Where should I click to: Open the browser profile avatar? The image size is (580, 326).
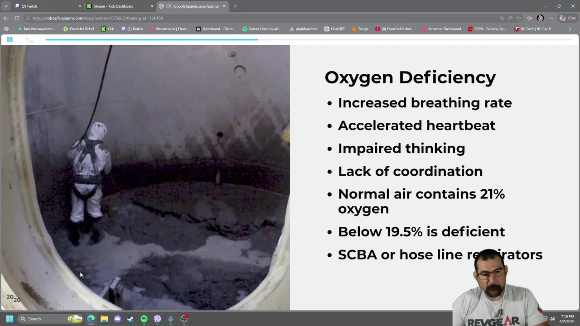540,18
